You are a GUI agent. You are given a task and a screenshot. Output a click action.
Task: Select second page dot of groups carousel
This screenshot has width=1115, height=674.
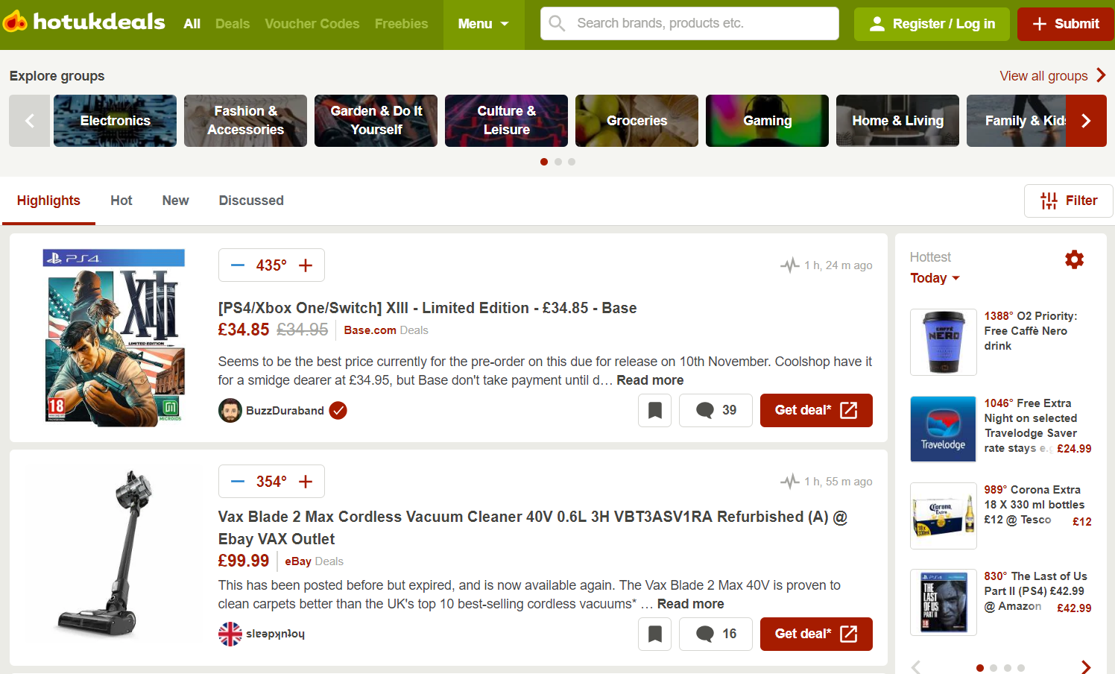coord(557,162)
